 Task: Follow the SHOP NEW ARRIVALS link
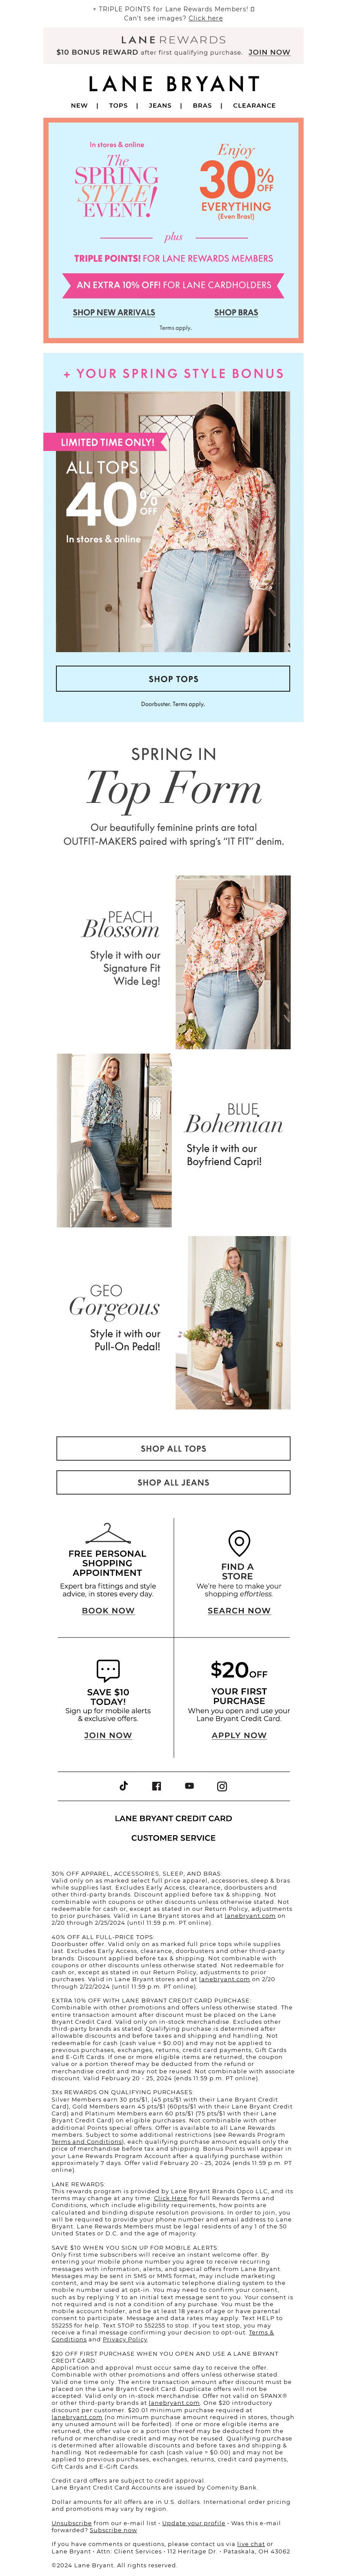point(114,312)
